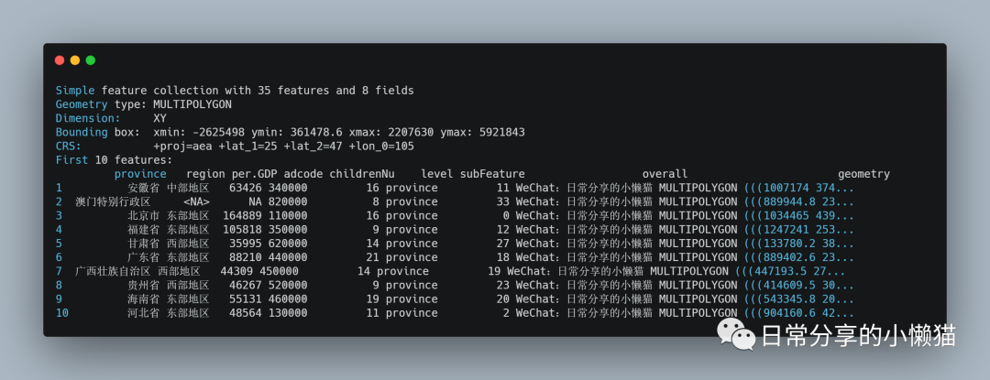Screen dimensions: 990x380
Task: Click the 日常分享的小懒猫 watermark text
Action: pos(858,336)
